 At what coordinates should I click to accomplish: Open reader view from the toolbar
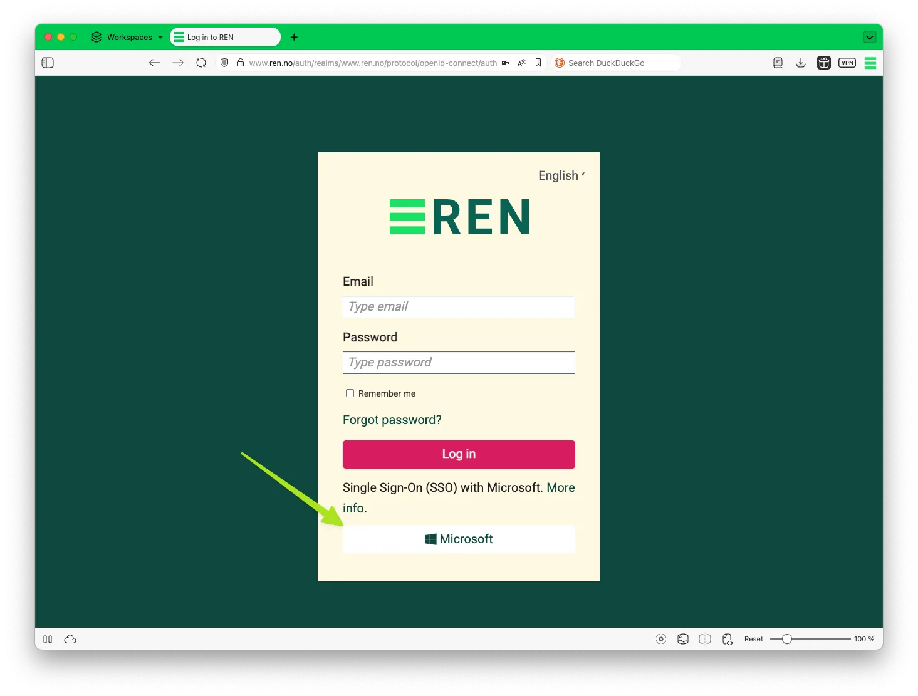click(x=777, y=63)
